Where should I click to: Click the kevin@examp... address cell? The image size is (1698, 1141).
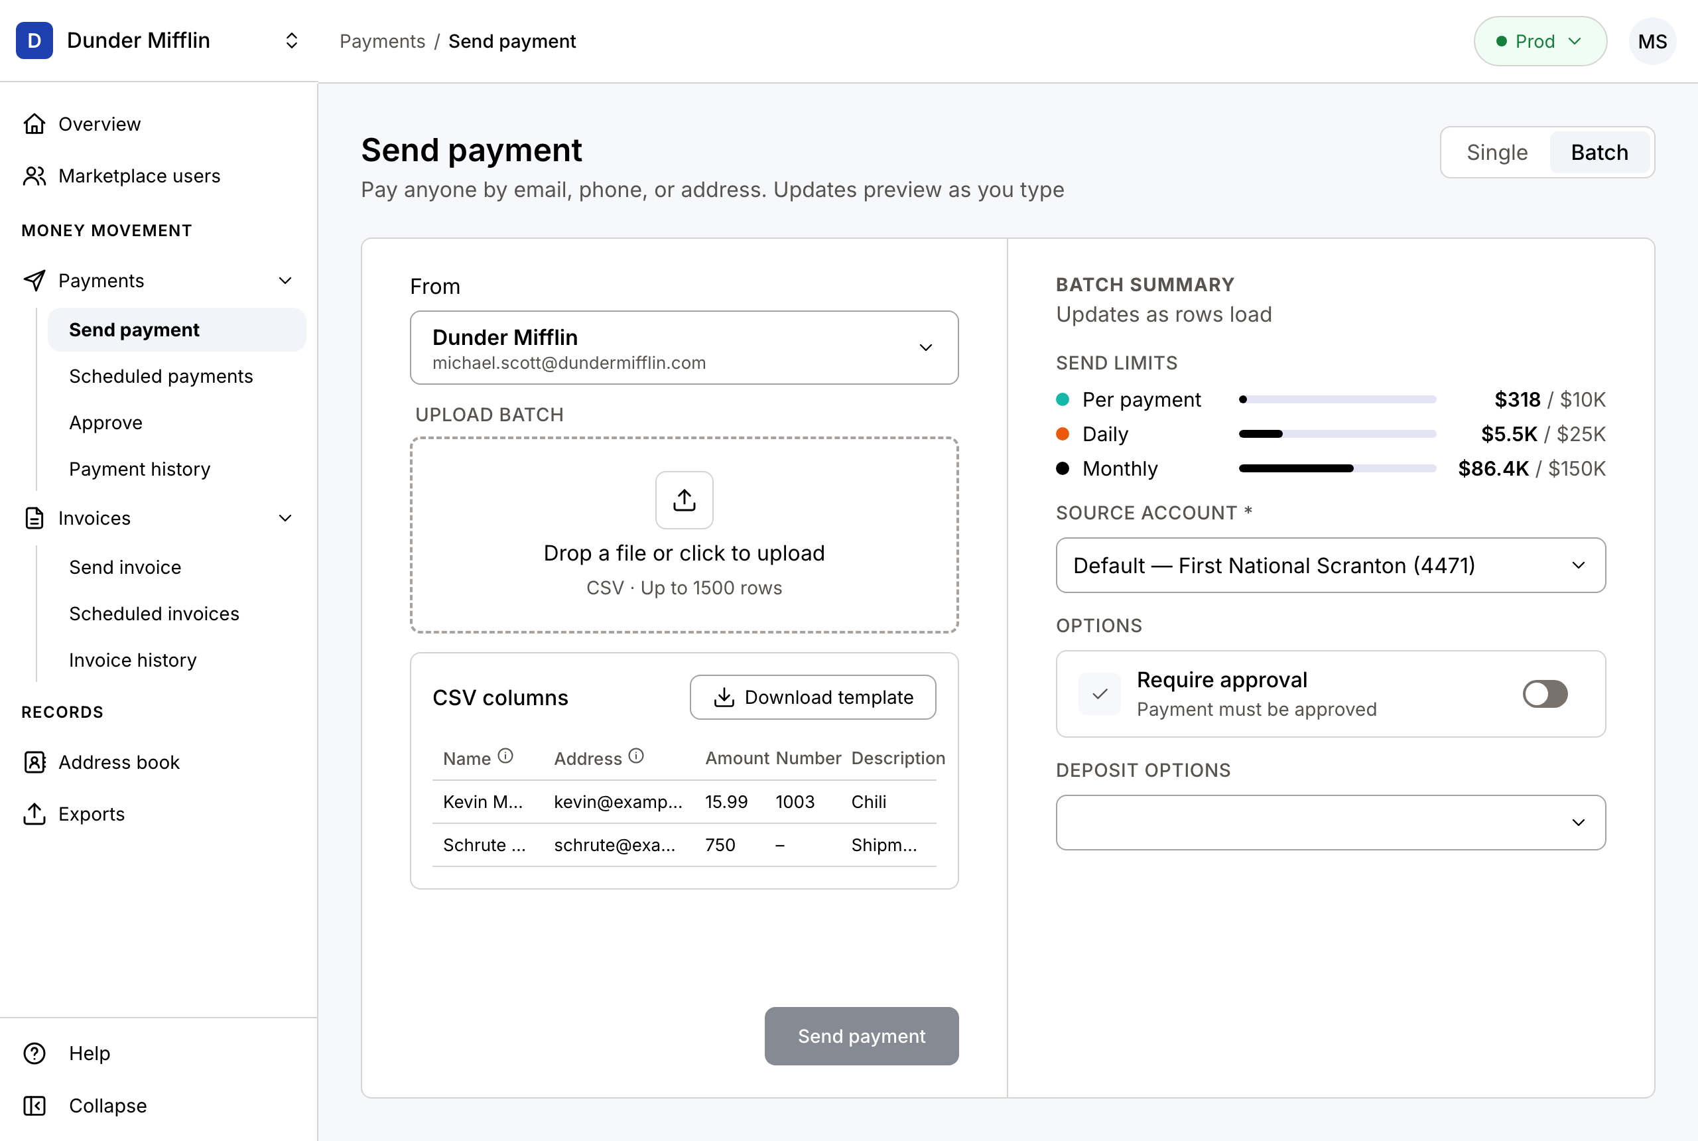click(x=618, y=802)
